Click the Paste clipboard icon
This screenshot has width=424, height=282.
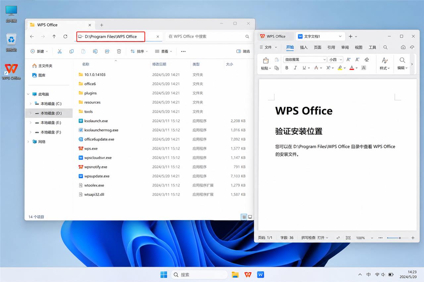click(266, 60)
